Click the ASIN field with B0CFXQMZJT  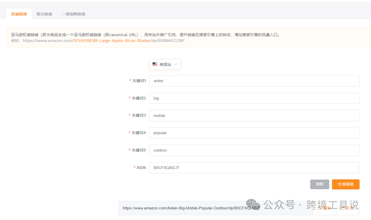pos(254,168)
